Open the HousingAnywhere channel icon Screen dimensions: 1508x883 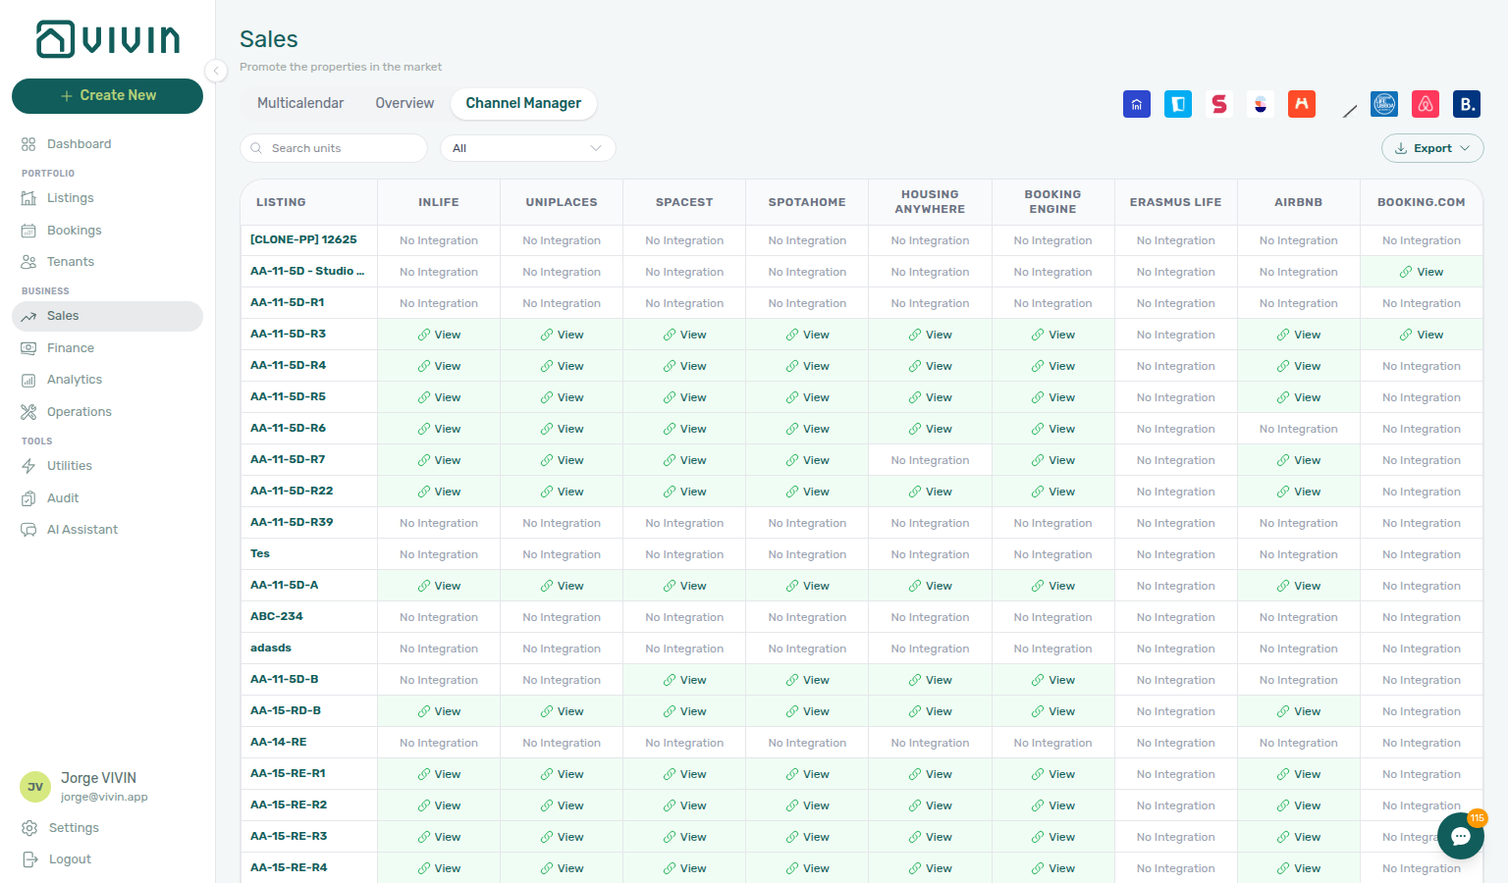pos(1302,104)
